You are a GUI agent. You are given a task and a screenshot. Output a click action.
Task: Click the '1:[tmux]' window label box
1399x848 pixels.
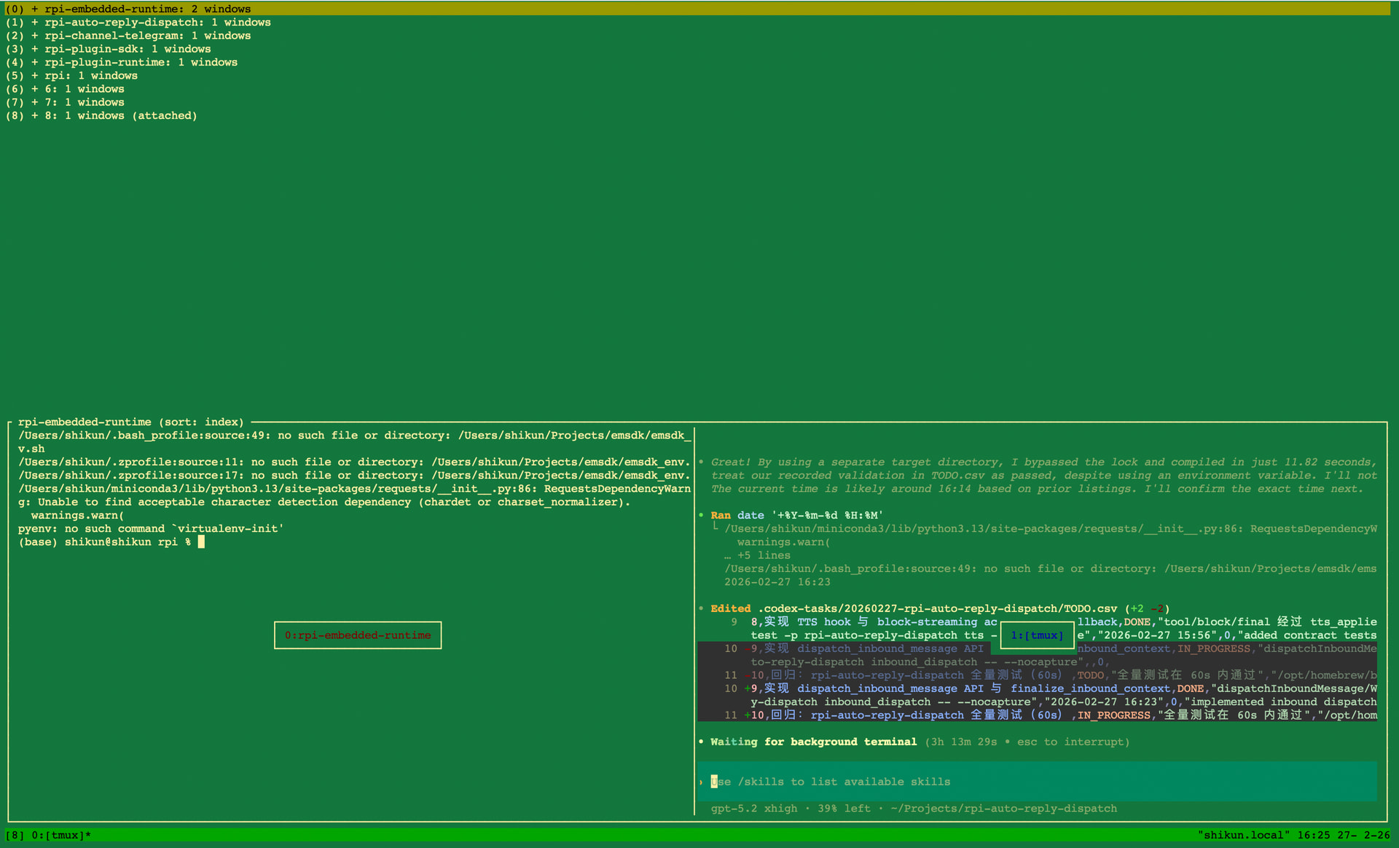tap(1037, 635)
